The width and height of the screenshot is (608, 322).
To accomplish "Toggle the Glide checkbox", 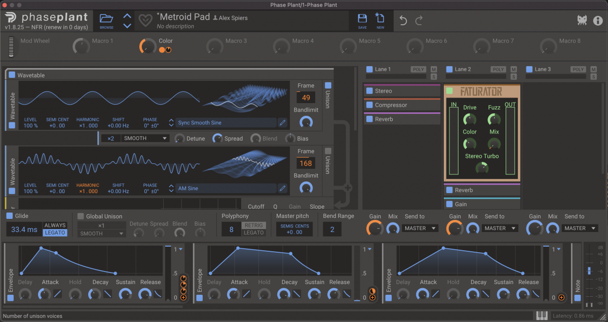I will pos(10,216).
